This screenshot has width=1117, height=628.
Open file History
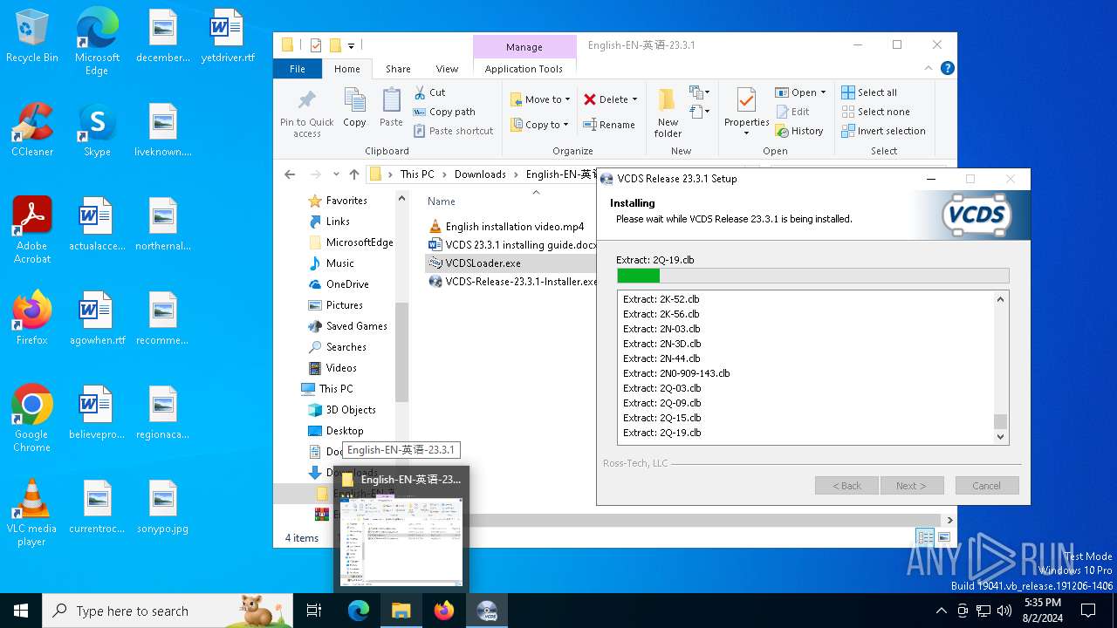(x=799, y=131)
